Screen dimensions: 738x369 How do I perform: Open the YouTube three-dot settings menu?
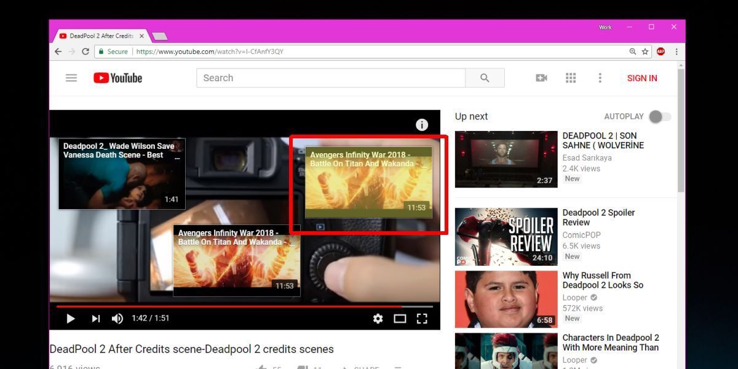[600, 78]
